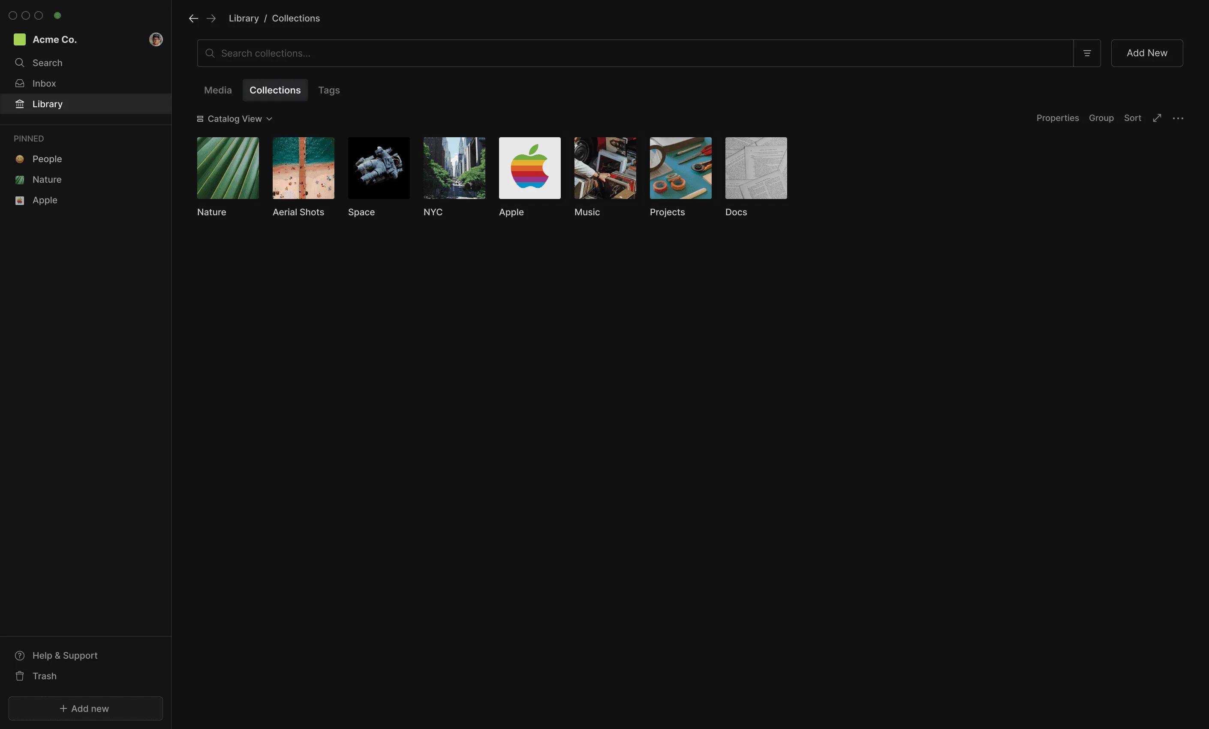Open the Projects collection thumbnail
This screenshot has height=729, width=1209.
tap(680, 168)
